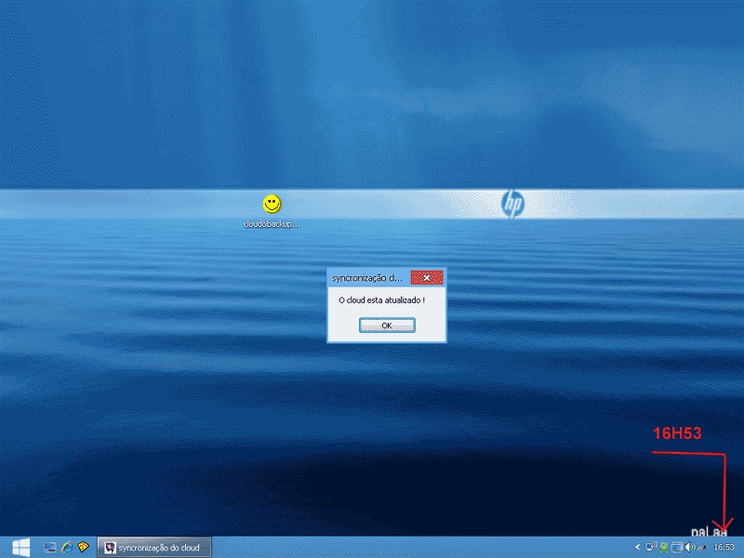
Task: Confirm the dialog with the OK button
Action: tap(387, 325)
